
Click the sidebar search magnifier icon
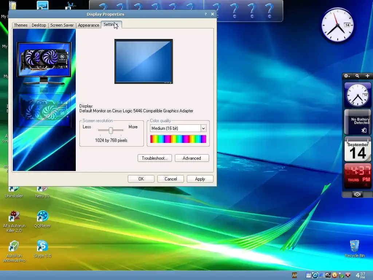pyautogui.click(x=357, y=76)
